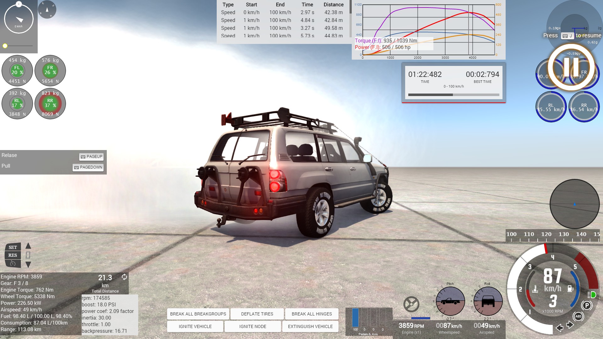Click the fuel pump gauge icon
Screen dimensions: 603x339
(570, 288)
